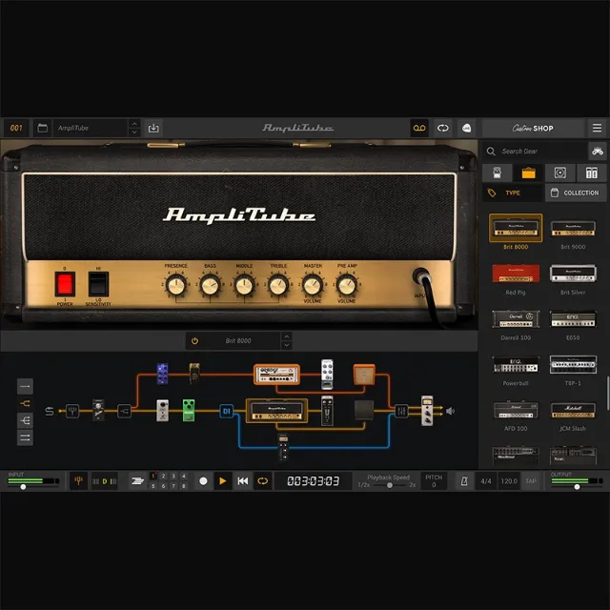Open the Custom SHOP
The width and height of the screenshot is (610, 610).
pos(532,128)
